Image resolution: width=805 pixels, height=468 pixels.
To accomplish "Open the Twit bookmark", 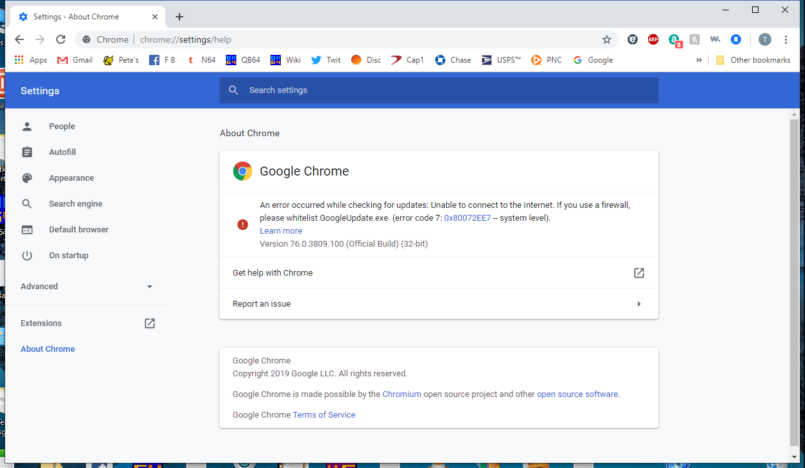I will coord(326,60).
